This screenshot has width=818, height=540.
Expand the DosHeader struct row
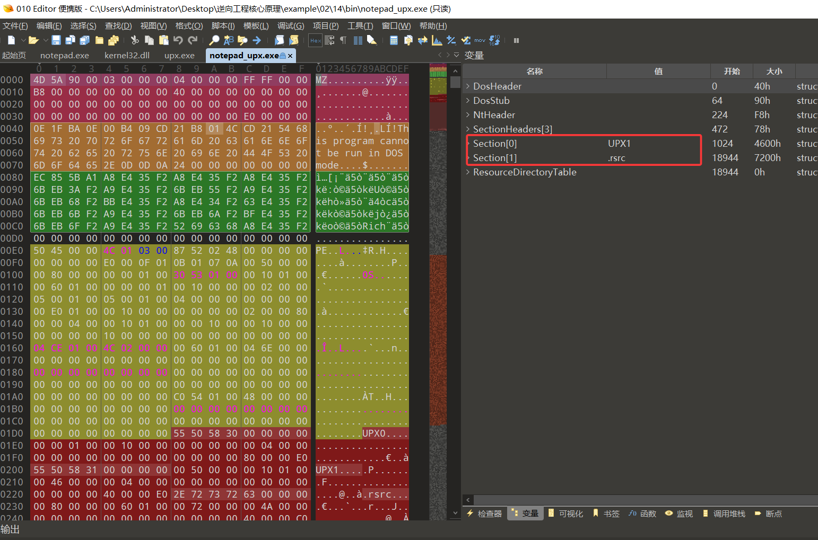[468, 86]
